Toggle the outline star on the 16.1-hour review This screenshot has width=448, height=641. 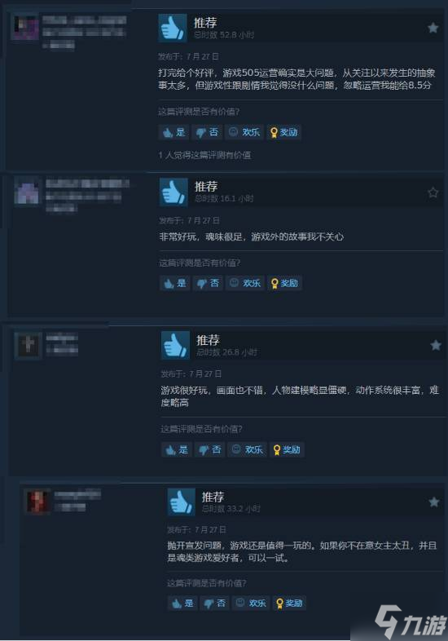[x=433, y=192]
